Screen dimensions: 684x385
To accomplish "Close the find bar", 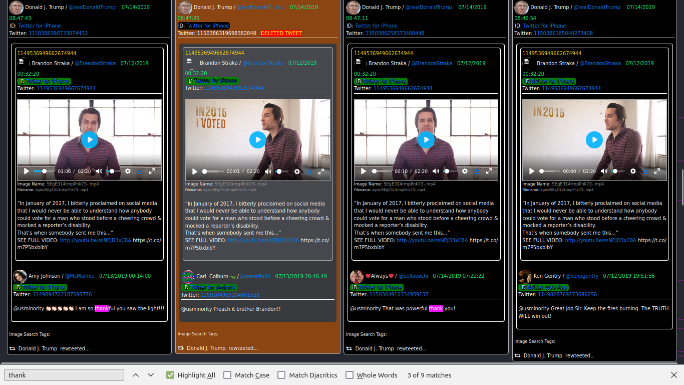I will [x=674, y=375].
